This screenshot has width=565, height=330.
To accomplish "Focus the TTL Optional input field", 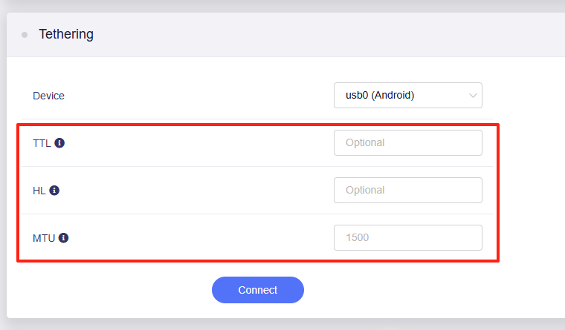I will click(x=407, y=142).
